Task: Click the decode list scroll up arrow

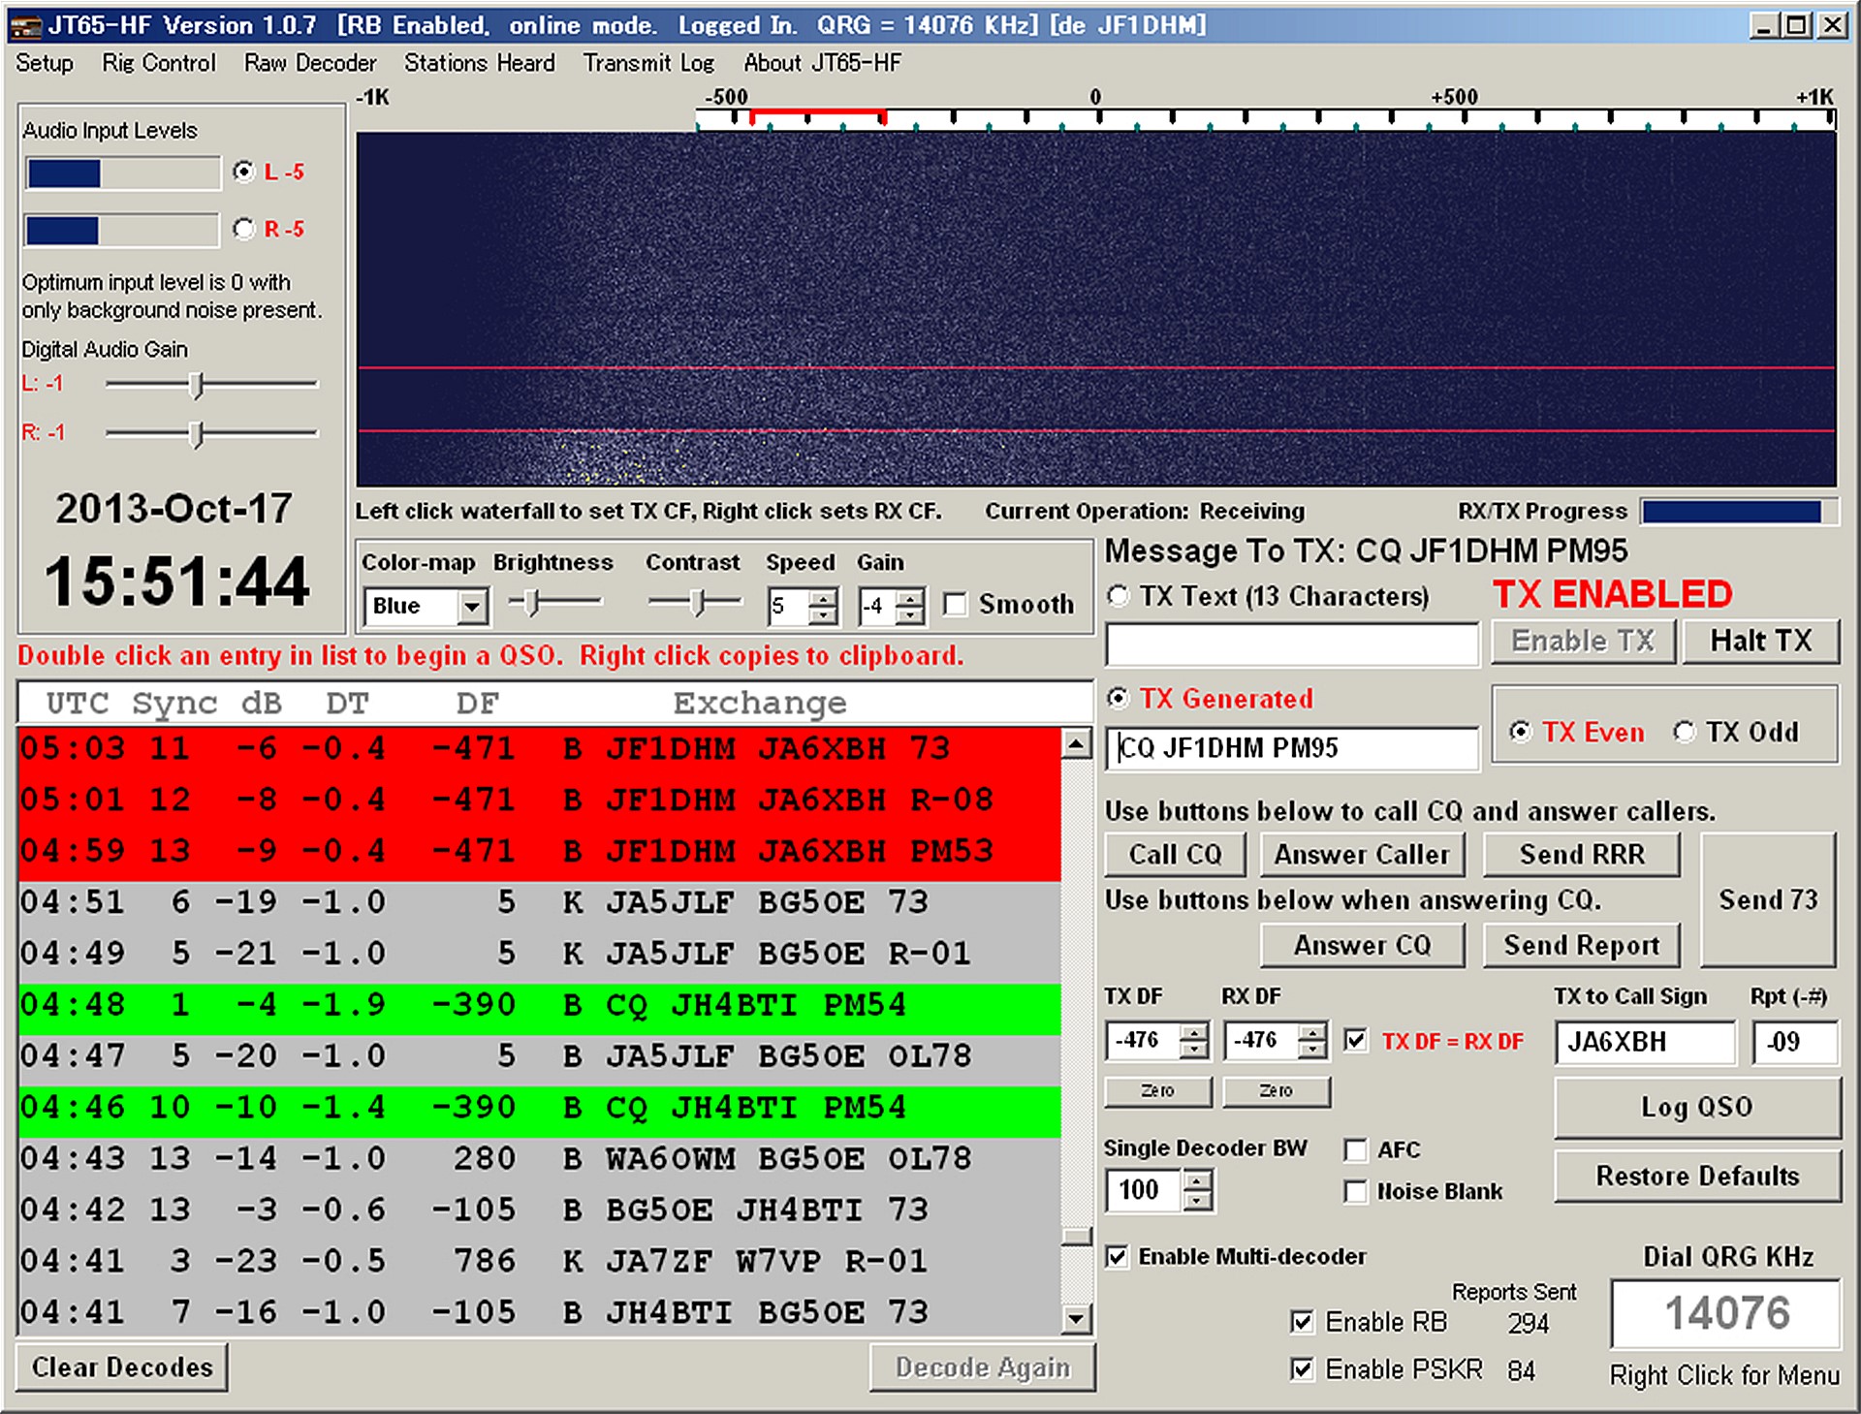Action: click(1077, 743)
